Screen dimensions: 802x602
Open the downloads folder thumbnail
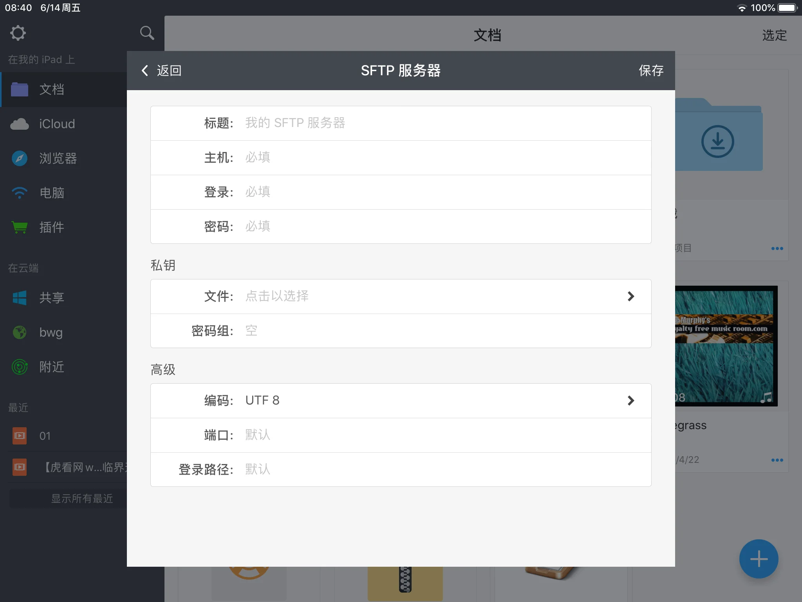(719, 135)
